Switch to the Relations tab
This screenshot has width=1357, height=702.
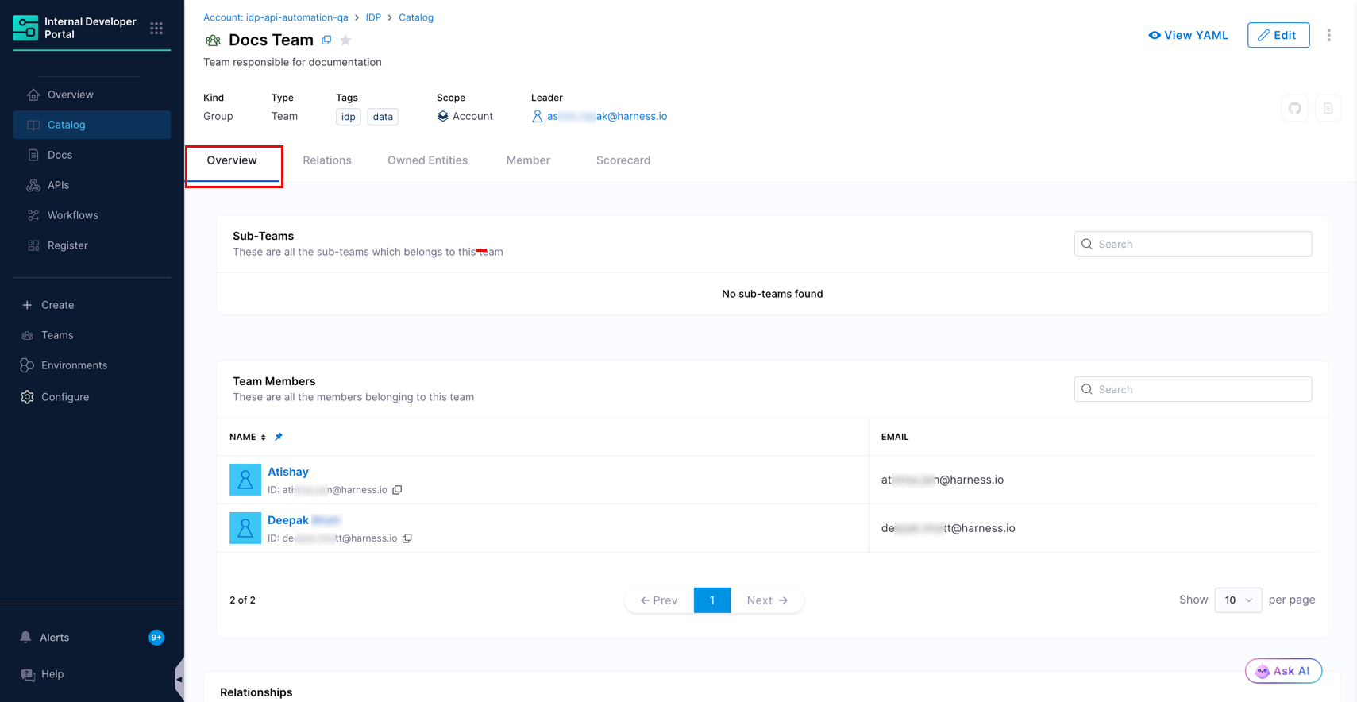point(327,160)
